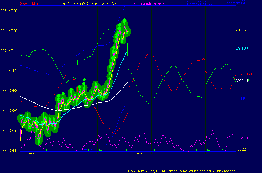Image resolution: width=262 pixels, height=173 pixels.
Task: Click hour '09' on the 12/12 axis
Action: pos(33,150)
